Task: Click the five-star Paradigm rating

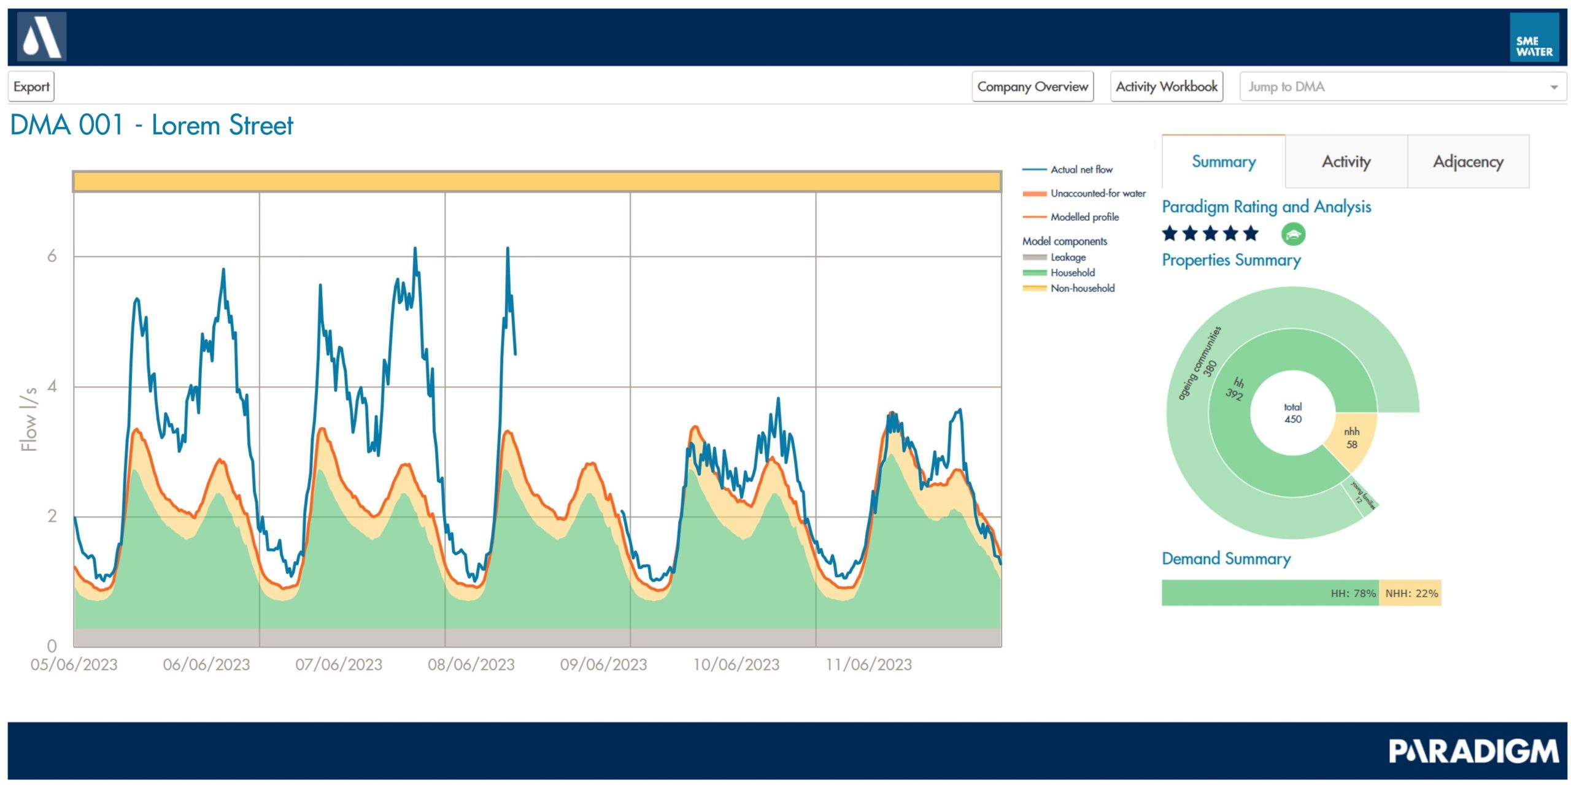Action: [x=1210, y=234]
